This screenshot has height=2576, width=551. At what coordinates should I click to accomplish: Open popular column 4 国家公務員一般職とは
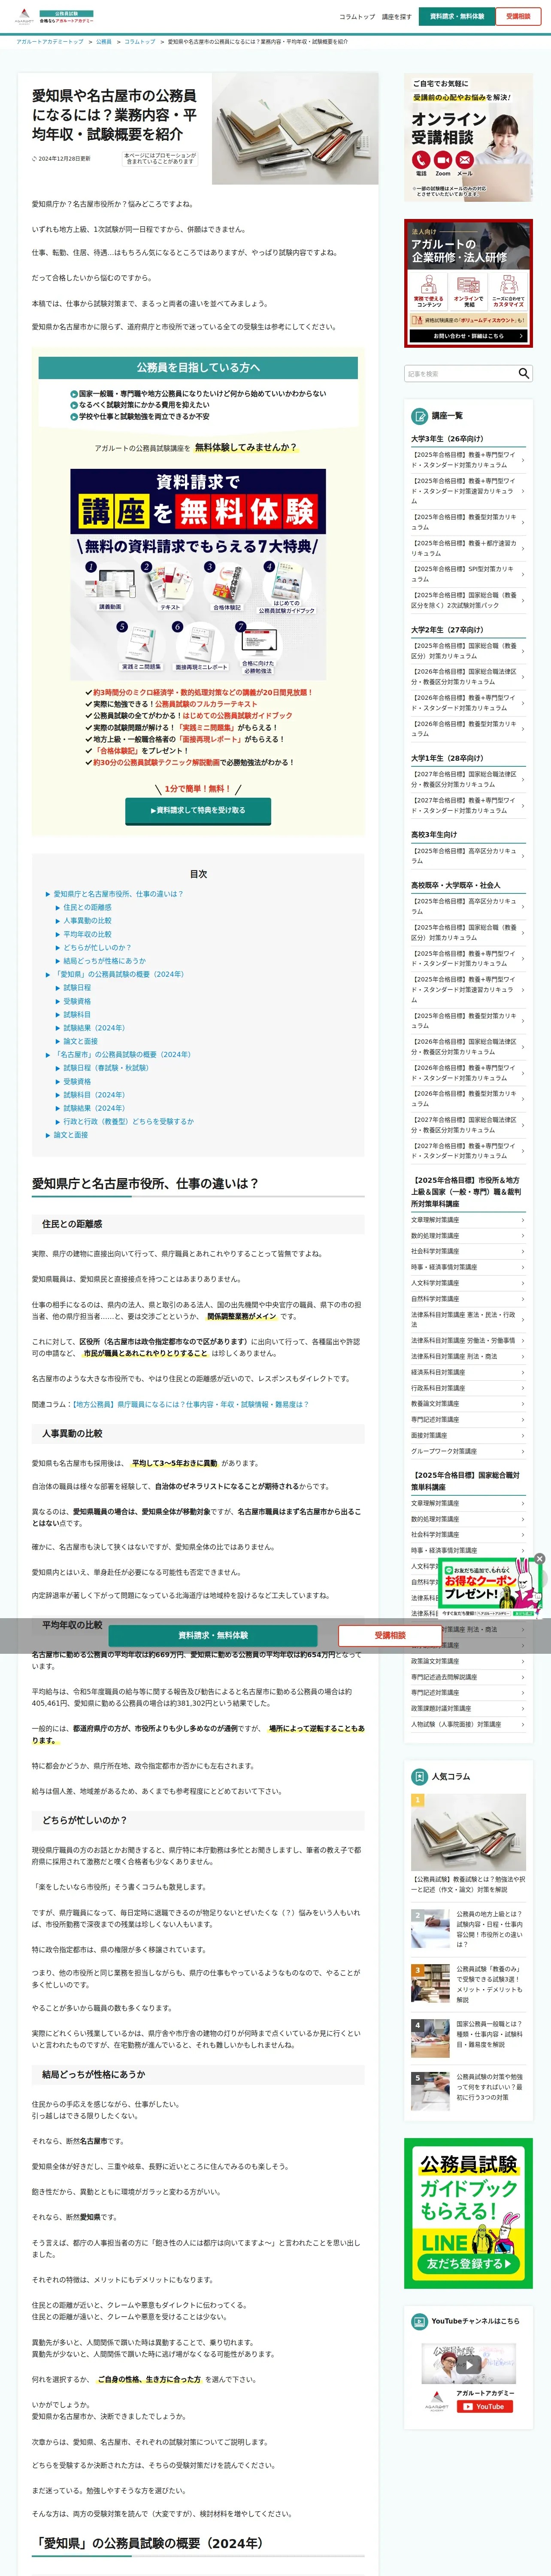468,2039
